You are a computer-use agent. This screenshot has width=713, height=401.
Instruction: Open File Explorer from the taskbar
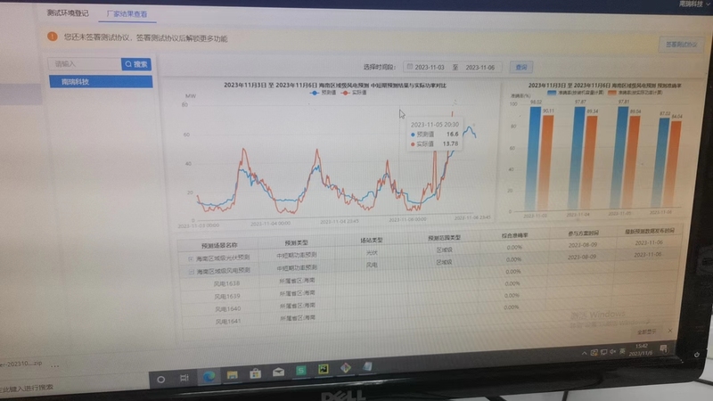233,374
